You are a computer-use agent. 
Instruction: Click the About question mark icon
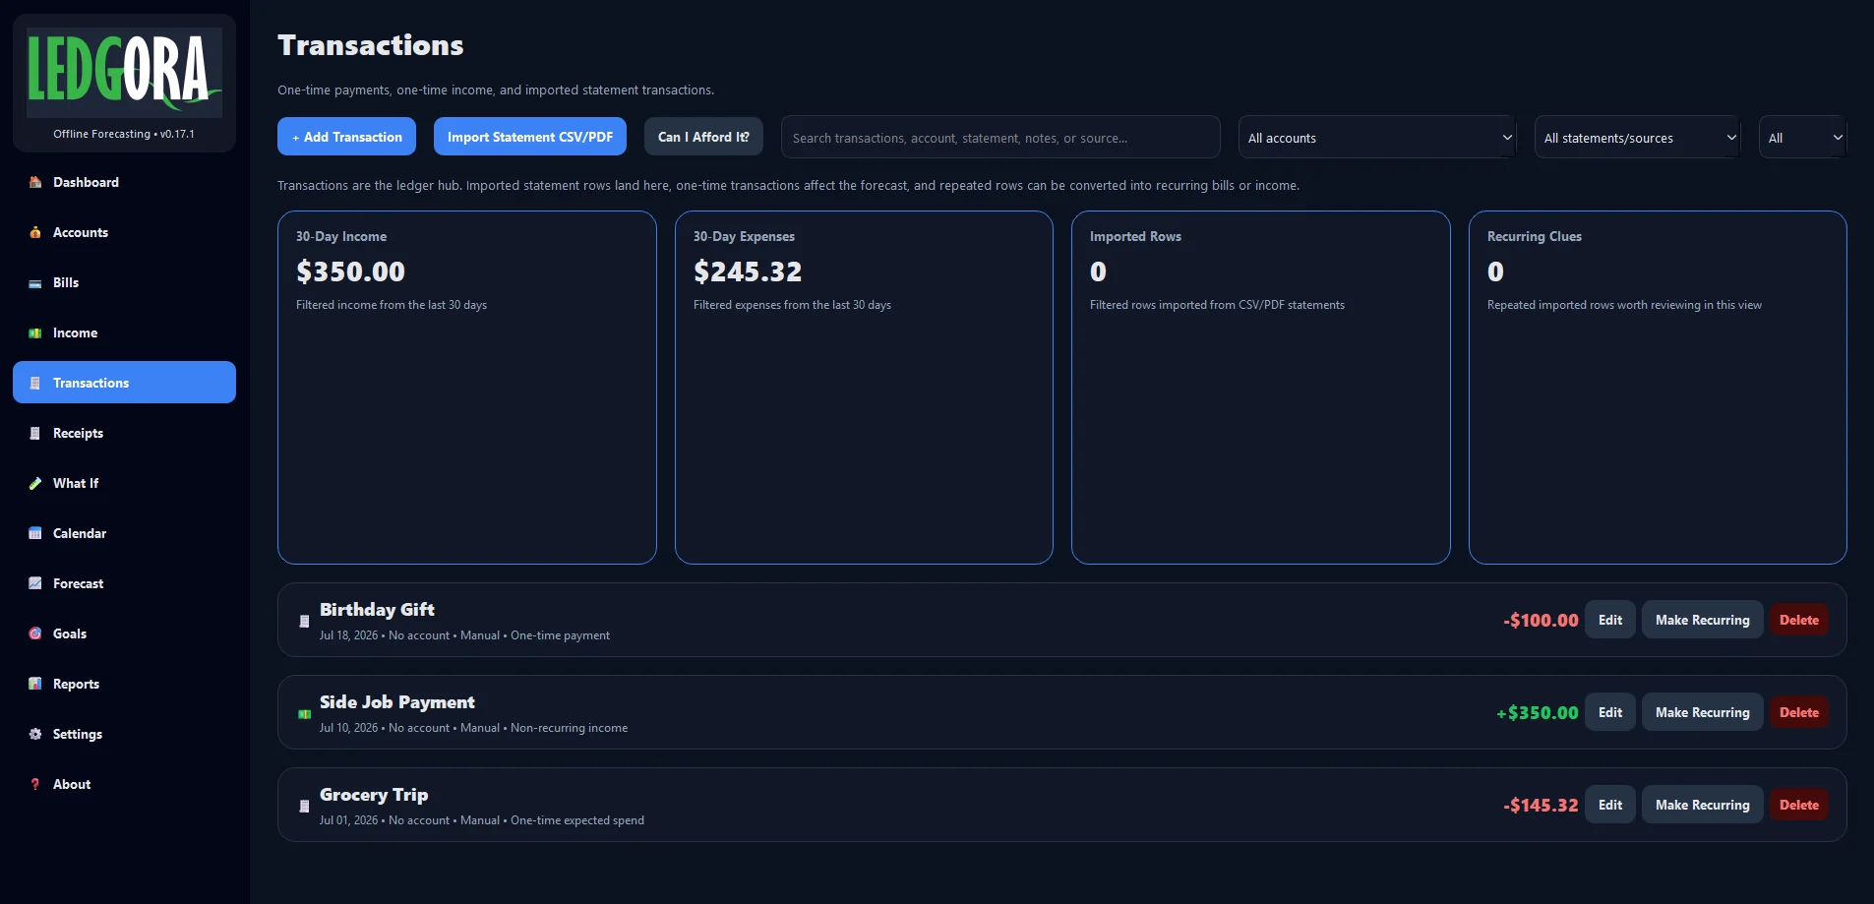35,784
